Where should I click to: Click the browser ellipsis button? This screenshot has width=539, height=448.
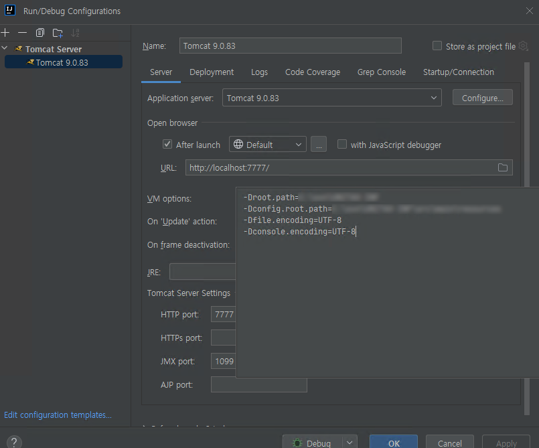point(319,145)
